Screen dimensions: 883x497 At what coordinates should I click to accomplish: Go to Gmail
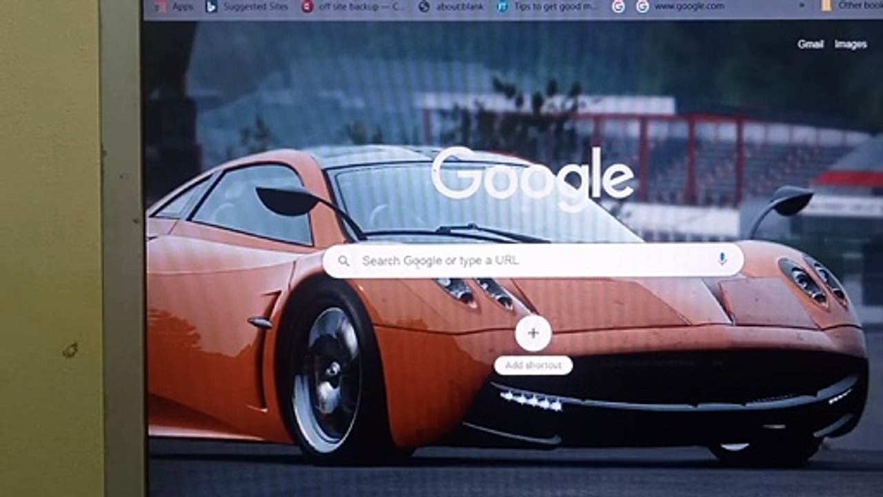point(811,44)
